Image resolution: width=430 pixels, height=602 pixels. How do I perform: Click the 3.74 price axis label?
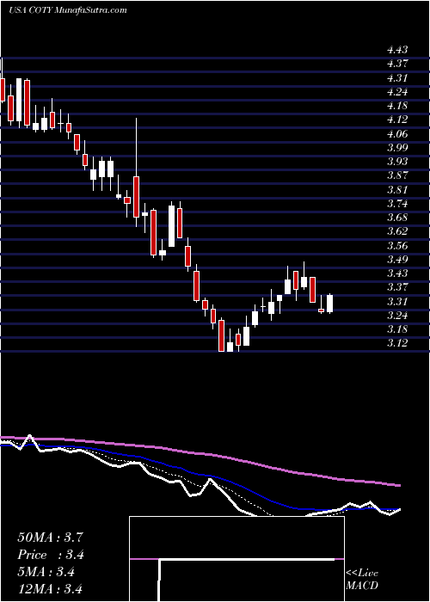397,204
